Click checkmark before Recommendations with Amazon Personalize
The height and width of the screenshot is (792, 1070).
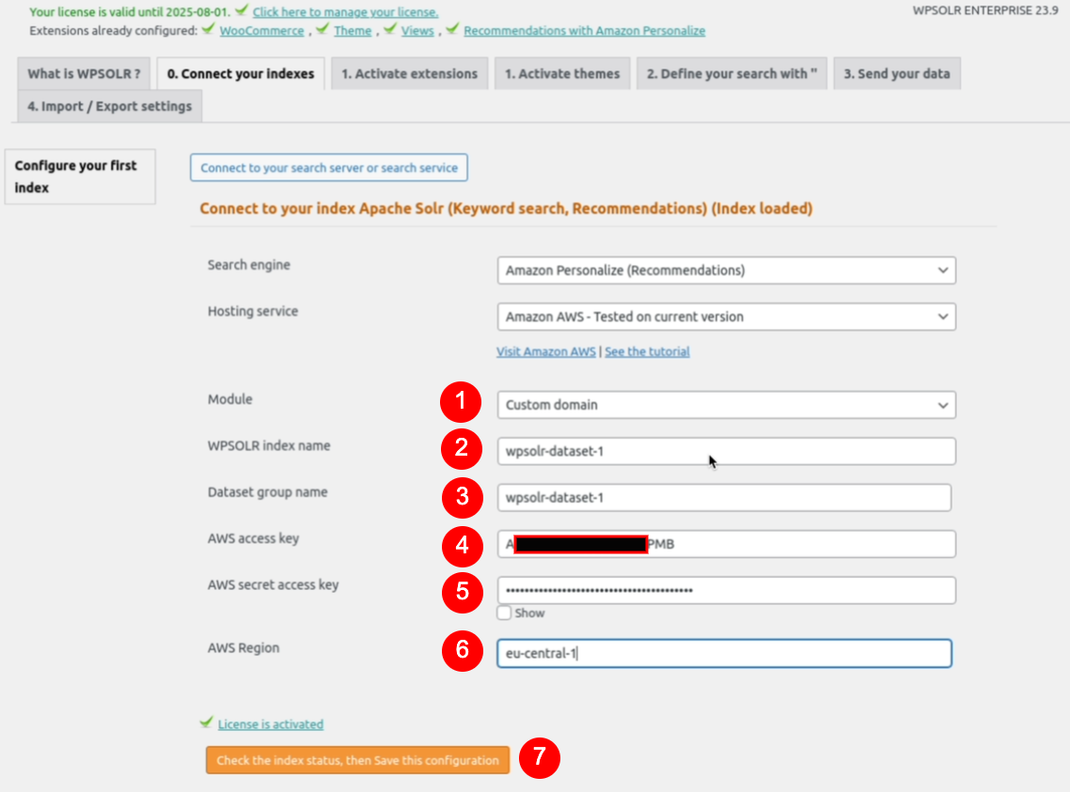pyautogui.click(x=452, y=28)
